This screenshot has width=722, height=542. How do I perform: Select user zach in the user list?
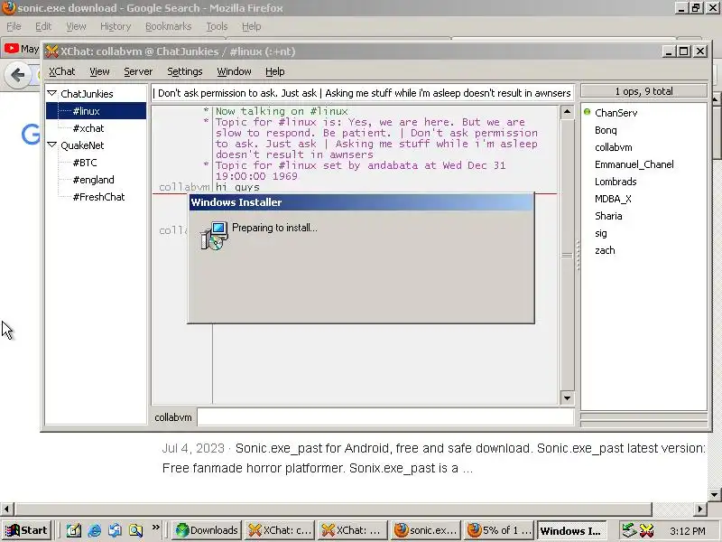click(605, 250)
